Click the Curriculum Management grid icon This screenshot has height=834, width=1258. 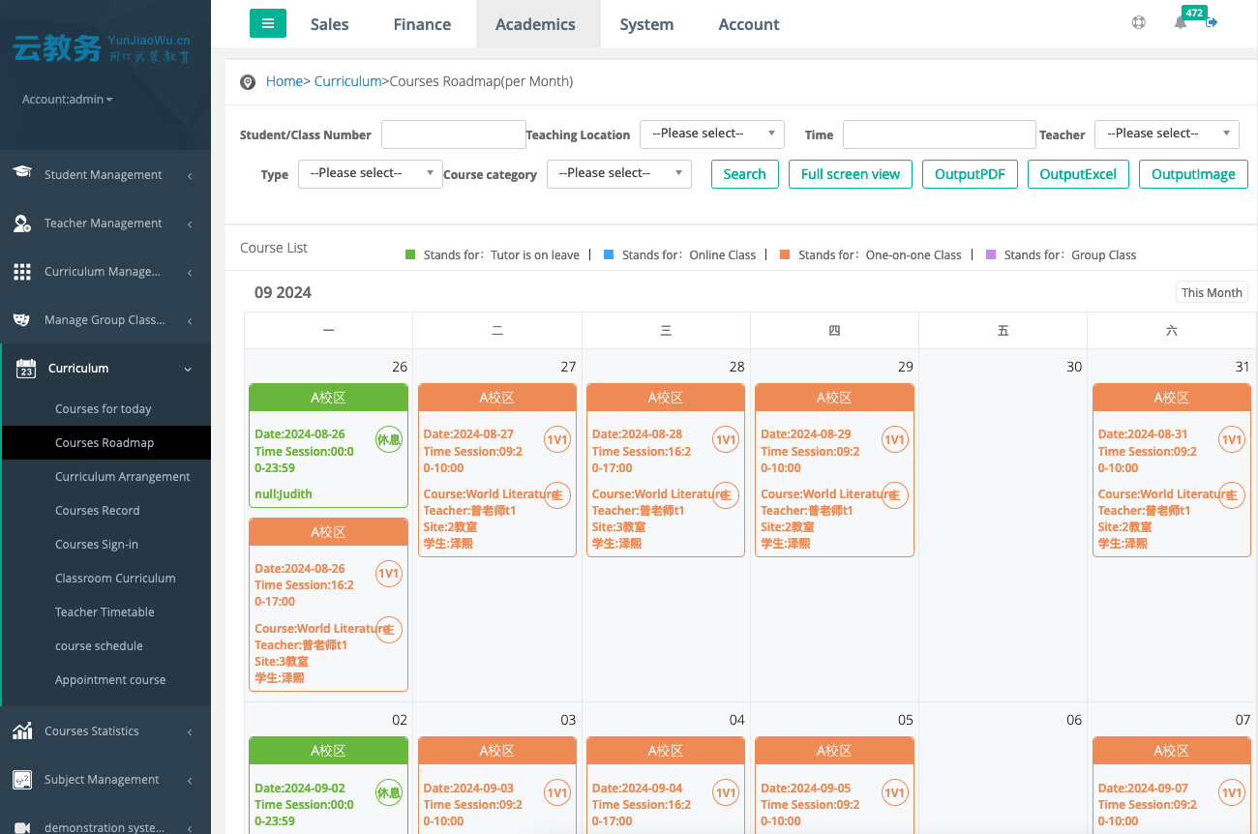click(x=22, y=272)
